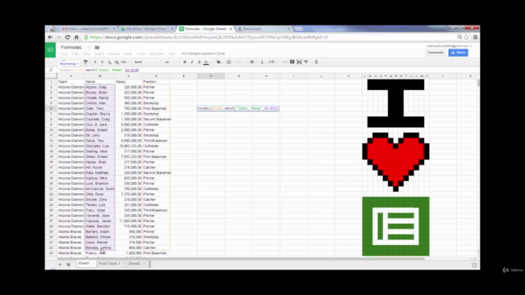Viewport: 525px width, 295px height.
Task: Open the Tools menu
Action: (140, 54)
